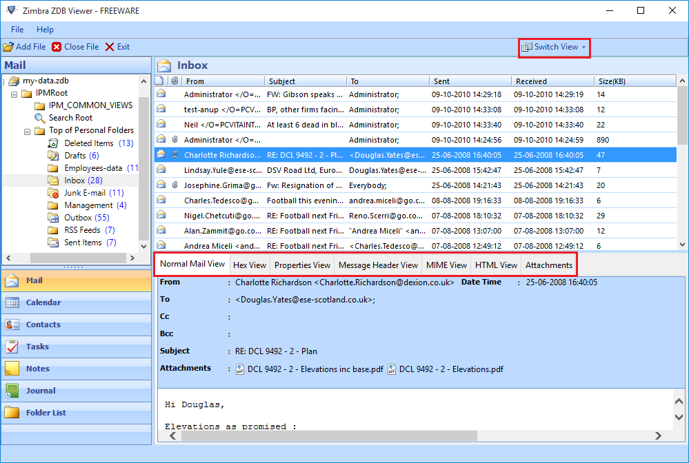Viewport: 689px width, 463px height.
Task: Click the Add File toolbar button
Action: 24,47
